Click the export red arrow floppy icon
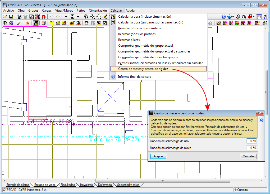The image size is (270, 194). tap(250, 17)
